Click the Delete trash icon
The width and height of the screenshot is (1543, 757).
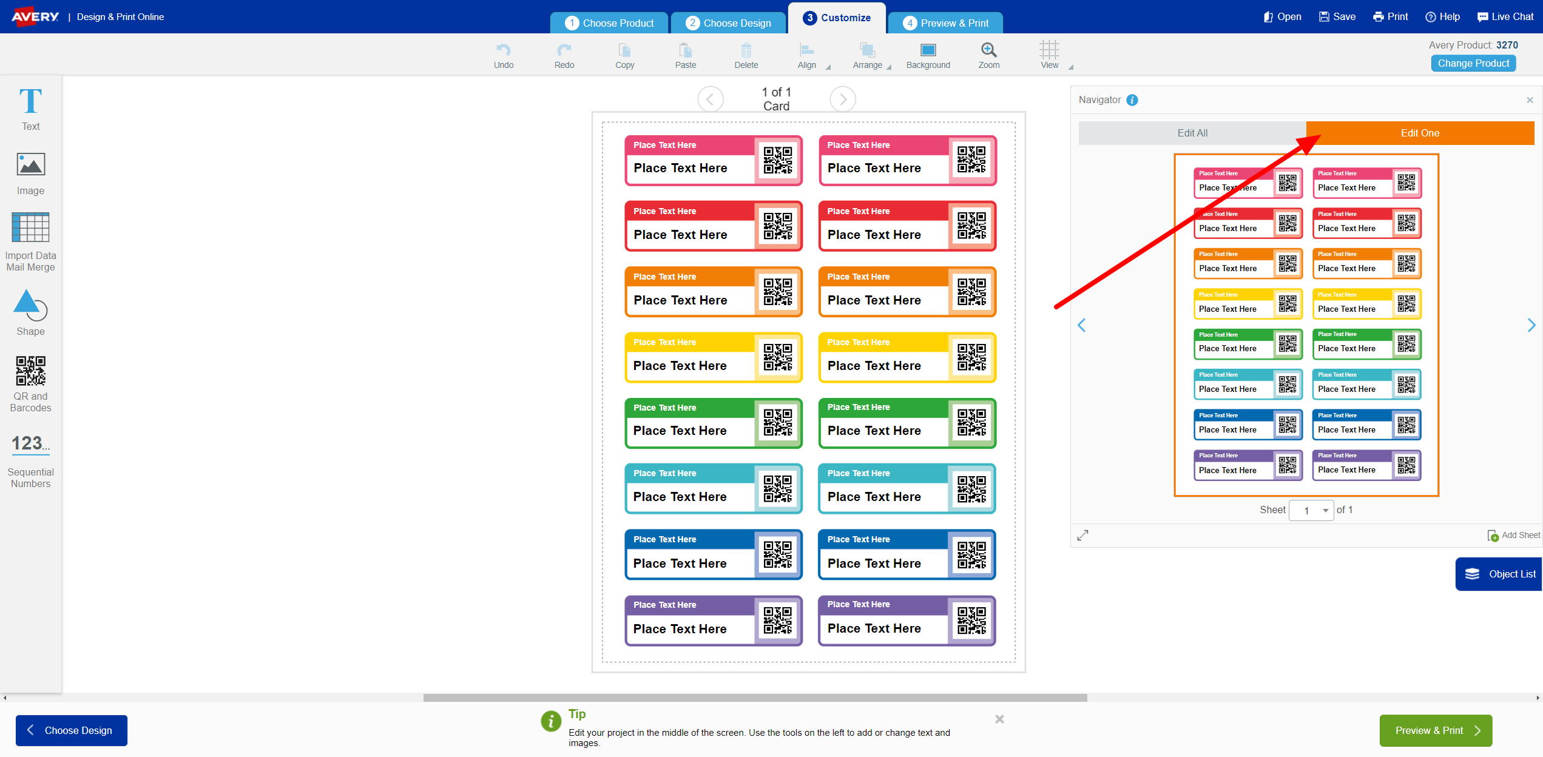coord(746,56)
